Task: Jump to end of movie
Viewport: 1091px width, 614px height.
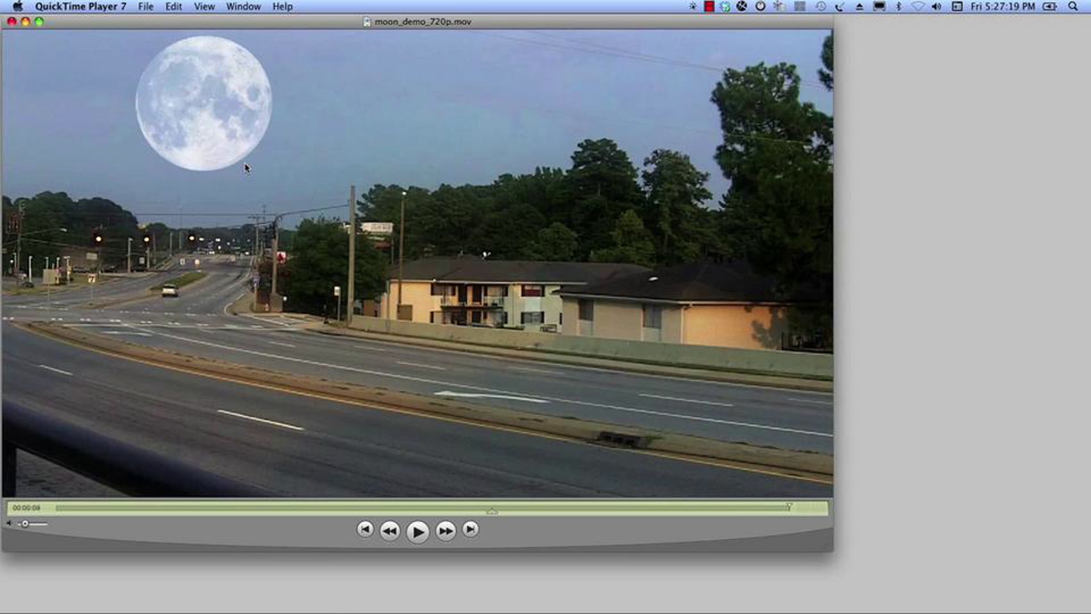Action: 470,529
